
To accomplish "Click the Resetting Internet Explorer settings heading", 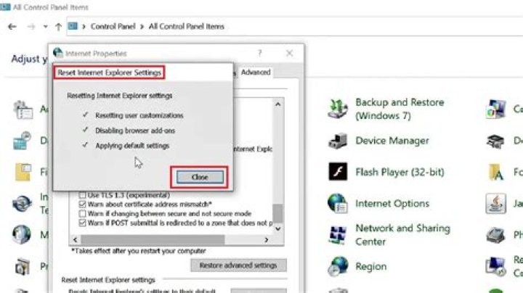I will [119, 96].
